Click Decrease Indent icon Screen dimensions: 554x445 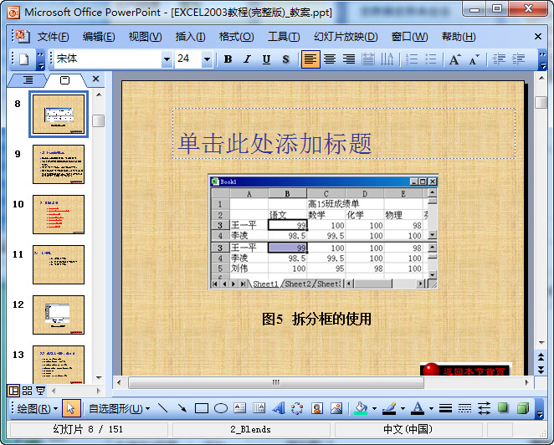pyautogui.click(x=499, y=59)
